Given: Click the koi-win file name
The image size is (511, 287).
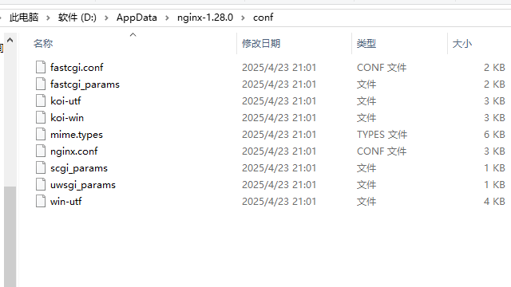Looking at the screenshot, I should pyautogui.click(x=67, y=117).
